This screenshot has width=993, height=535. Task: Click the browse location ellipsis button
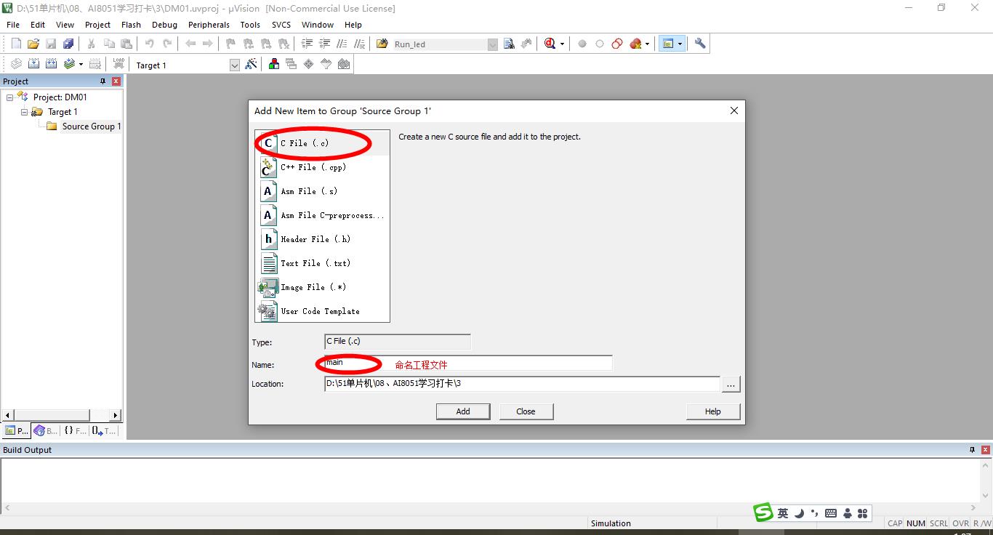click(x=731, y=384)
